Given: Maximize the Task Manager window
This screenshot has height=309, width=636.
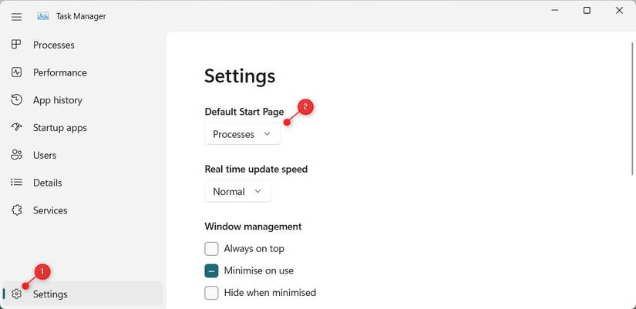Looking at the screenshot, I should coord(587,11).
